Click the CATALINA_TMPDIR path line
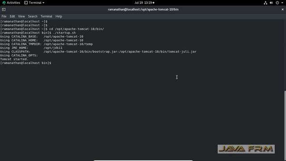Screen dimensions: 286x161 [46, 44]
